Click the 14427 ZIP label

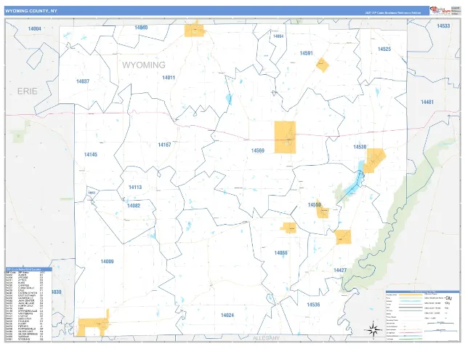tap(340, 270)
